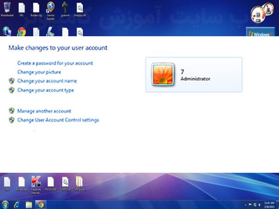Launch Internet Explorer from the taskbar
Image resolution: width=279 pixels, height=209 pixels.
[17, 204]
